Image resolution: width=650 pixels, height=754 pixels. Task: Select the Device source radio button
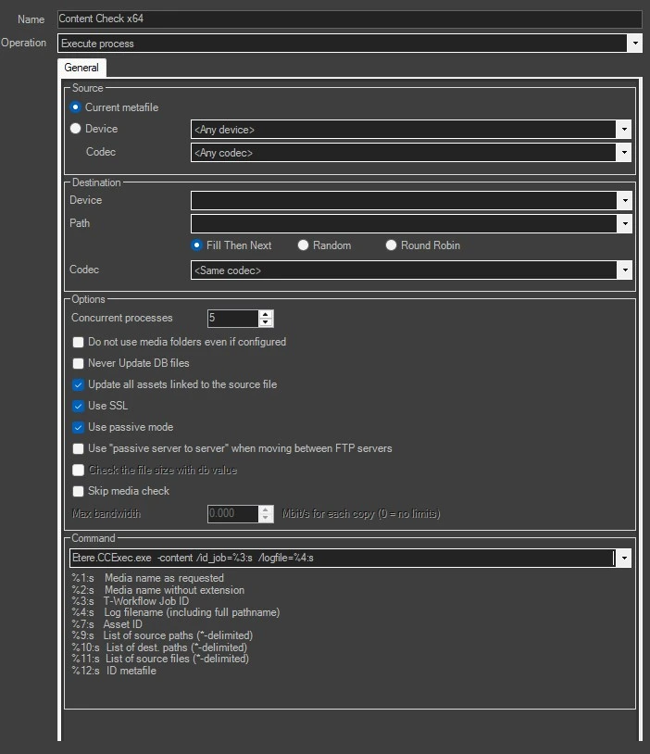pyautogui.click(x=76, y=129)
